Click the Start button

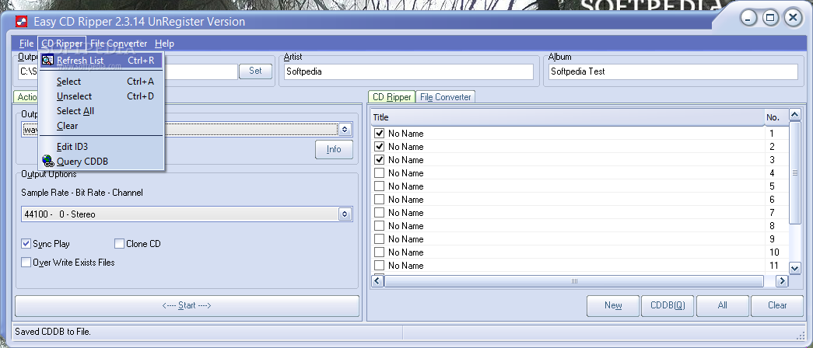pyautogui.click(x=187, y=305)
